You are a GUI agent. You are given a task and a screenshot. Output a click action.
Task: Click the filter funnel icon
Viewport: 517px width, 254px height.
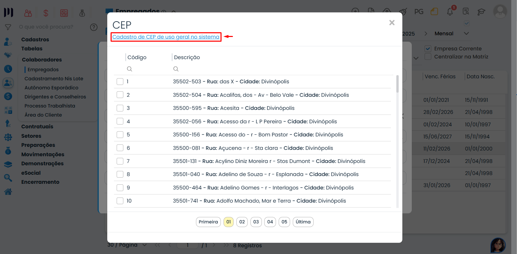[8, 27]
